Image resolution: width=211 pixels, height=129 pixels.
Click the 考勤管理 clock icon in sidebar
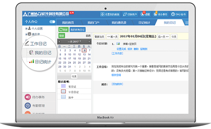(x=27, y=106)
